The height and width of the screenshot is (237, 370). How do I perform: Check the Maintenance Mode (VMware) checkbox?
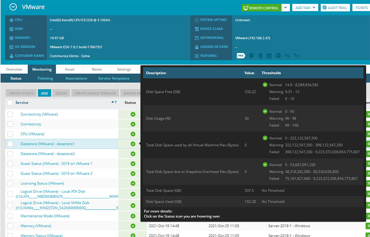click(10, 216)
